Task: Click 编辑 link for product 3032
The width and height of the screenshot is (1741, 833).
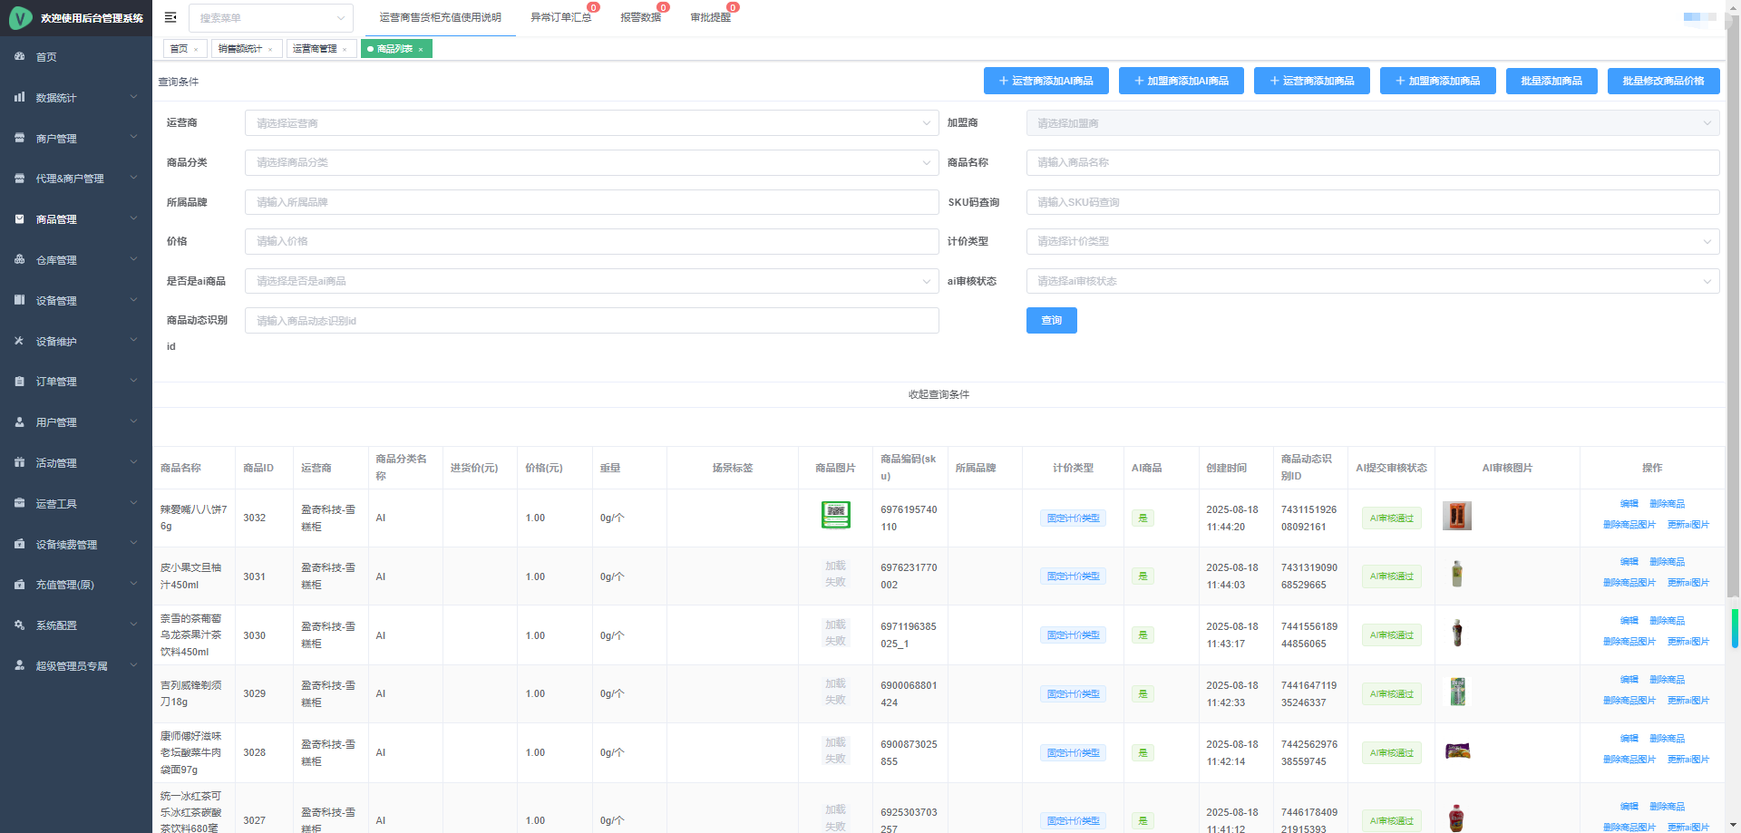Action: click(1629, 504)
